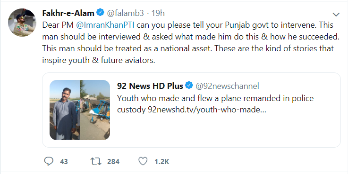Screen dimensions: 348x174
Task: Click 92 News HD Plus verified badge
Action: tap(189, 85)
